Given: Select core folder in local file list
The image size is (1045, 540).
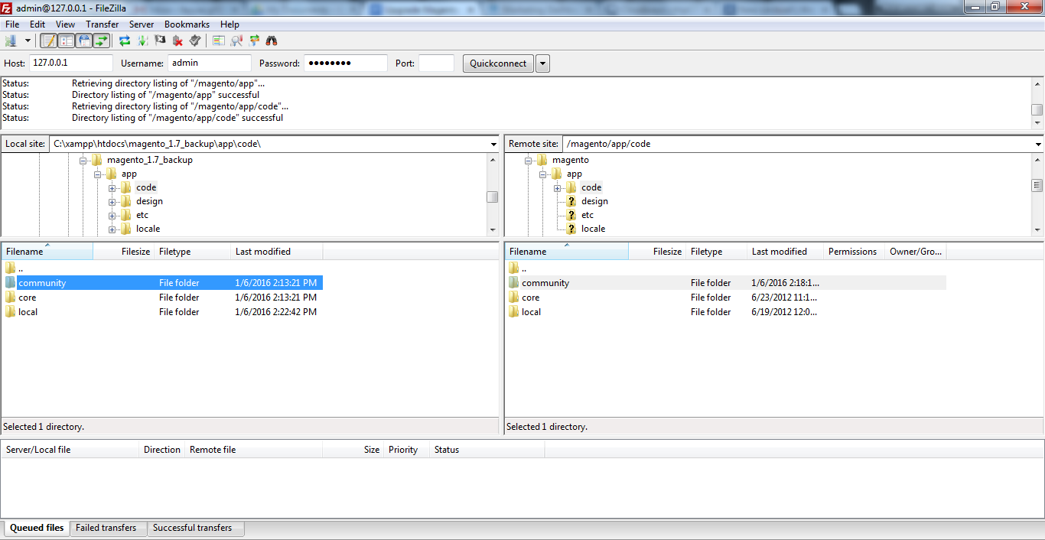Looking at the screenshot, I should 162,298.
